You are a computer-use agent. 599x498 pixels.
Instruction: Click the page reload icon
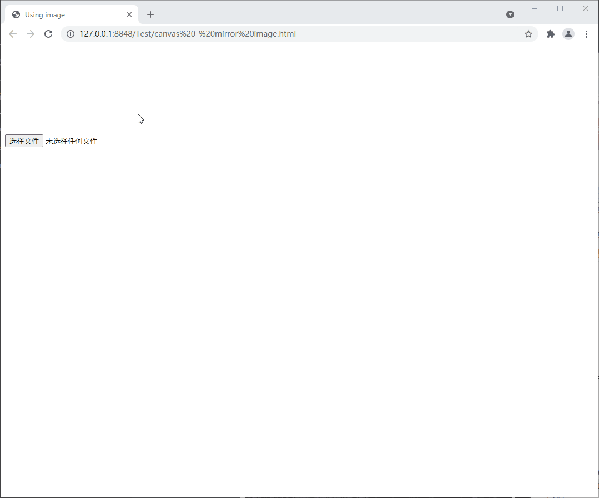click(x=48, y=34)
